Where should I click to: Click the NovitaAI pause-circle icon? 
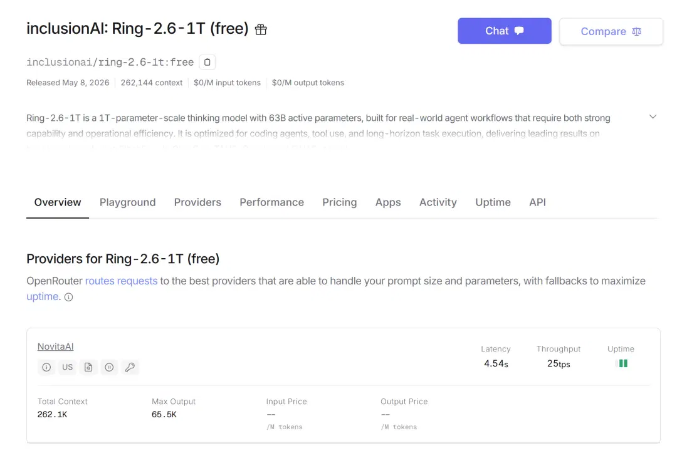[109, 367]
